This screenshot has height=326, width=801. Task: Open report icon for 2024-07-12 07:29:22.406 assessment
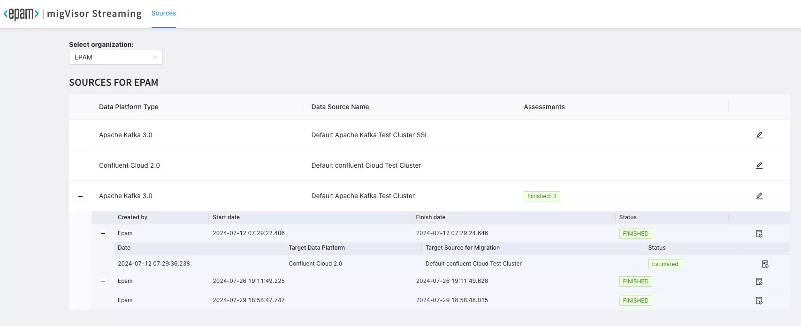click(759, 234)
